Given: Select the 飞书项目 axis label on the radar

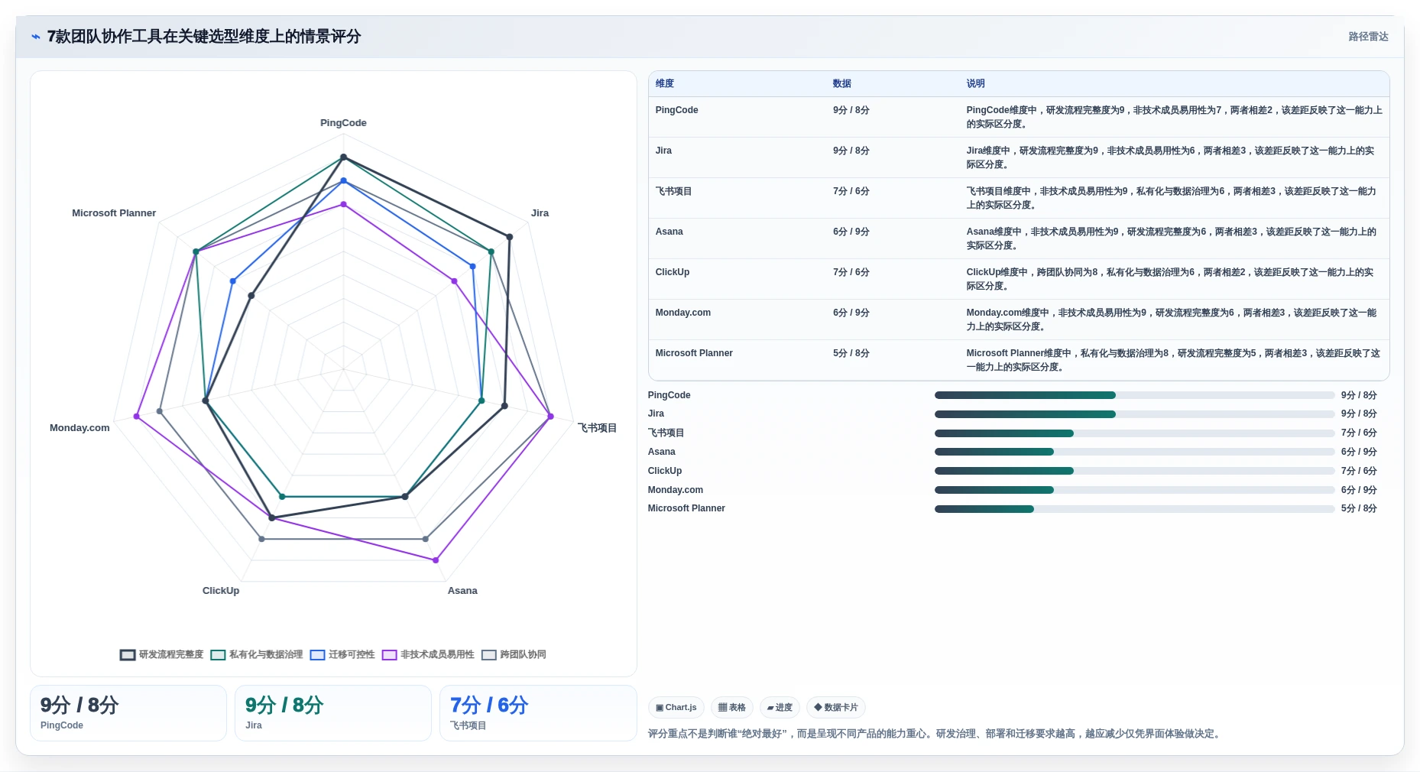Looking at the screenshot, I should [597, 428].
